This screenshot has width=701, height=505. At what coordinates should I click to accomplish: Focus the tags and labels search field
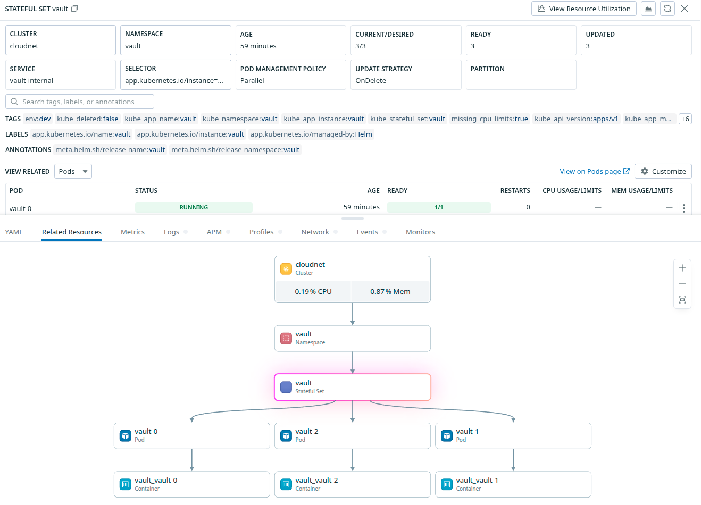pyautogui.click(x=80, y=102)
